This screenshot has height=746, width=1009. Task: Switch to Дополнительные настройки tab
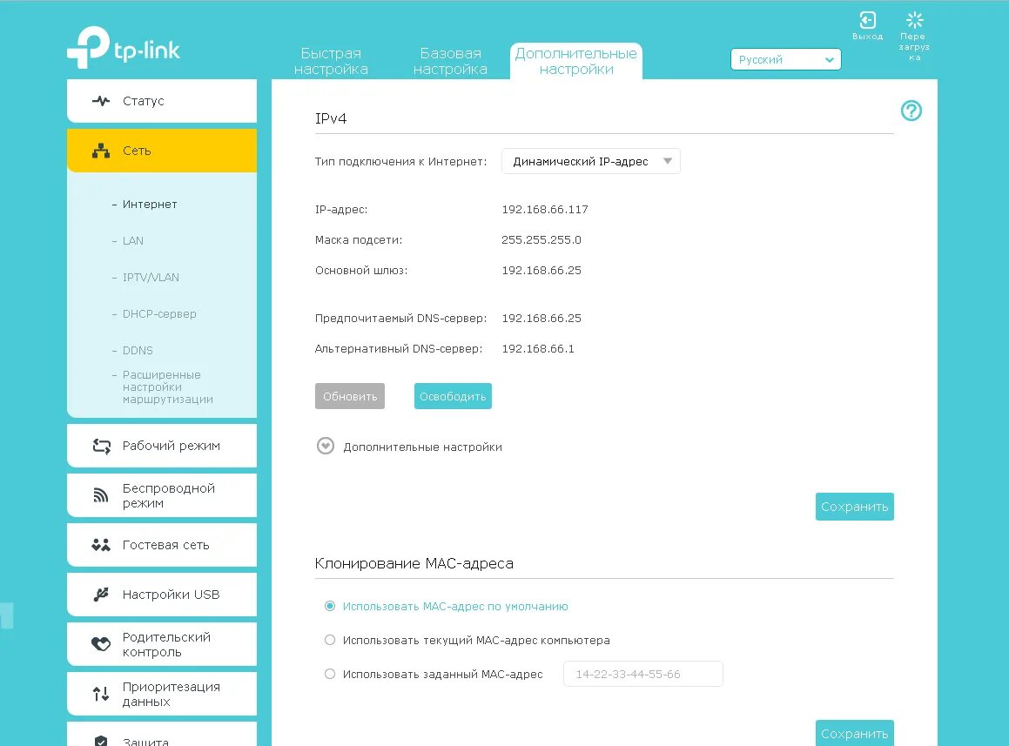[x=576, y=61]
